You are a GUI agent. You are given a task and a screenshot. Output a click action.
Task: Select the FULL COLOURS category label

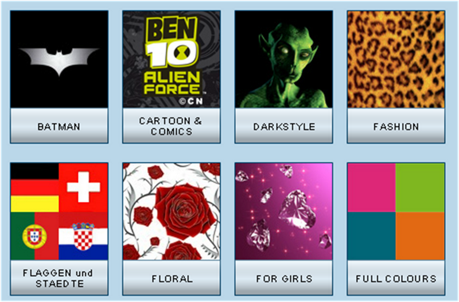point(396,278)
